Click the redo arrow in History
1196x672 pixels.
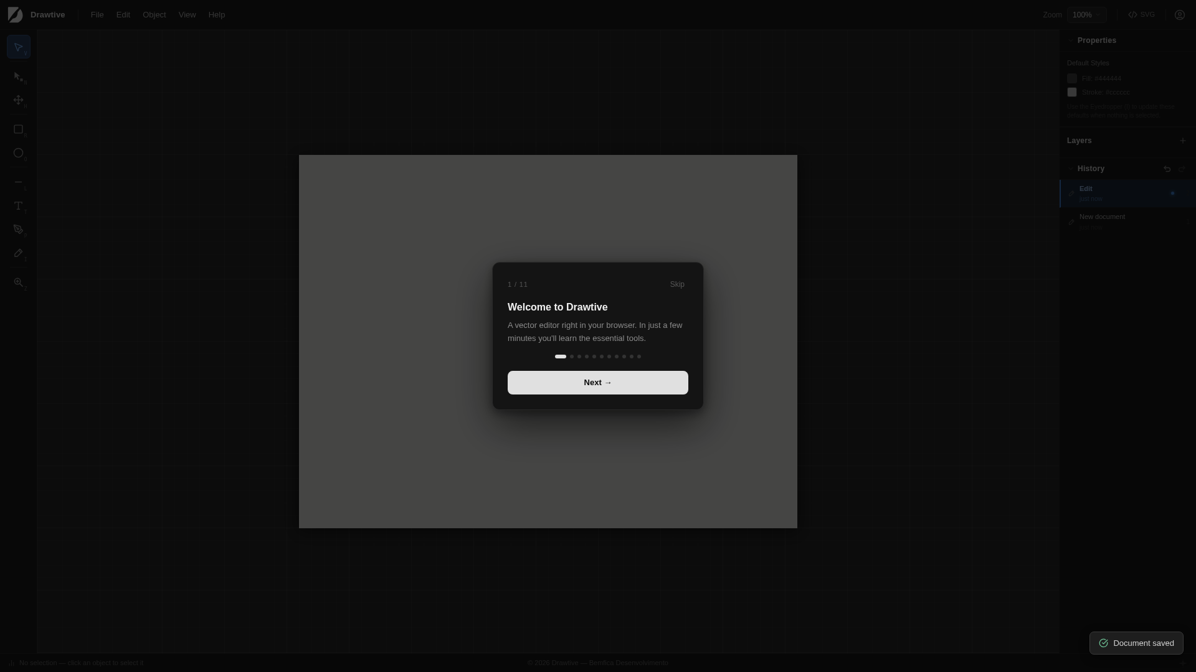point(1182,169)
